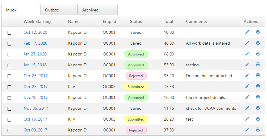The image size is (267, 139).
Task: Print the Feb 17, 2020 timesheet
Action: pyautogui.click(x=258, y=43)
